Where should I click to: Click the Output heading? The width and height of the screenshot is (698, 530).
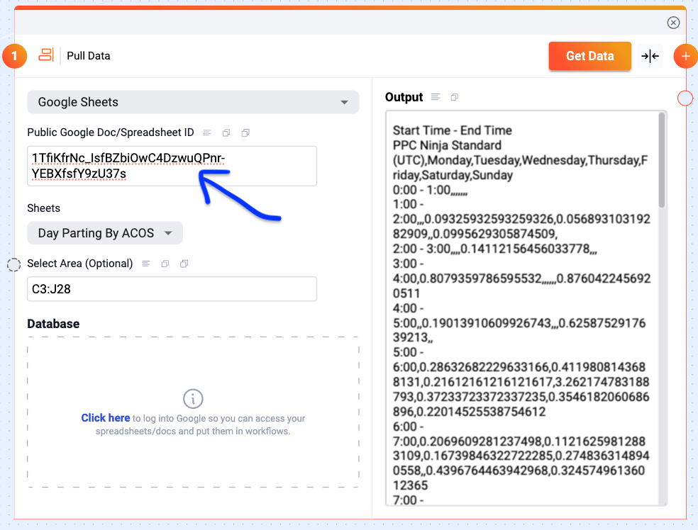point(404,97)
